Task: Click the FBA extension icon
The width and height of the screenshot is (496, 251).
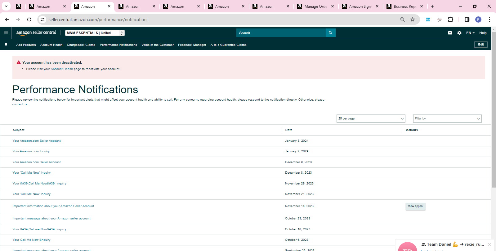Action: point(428,19)
